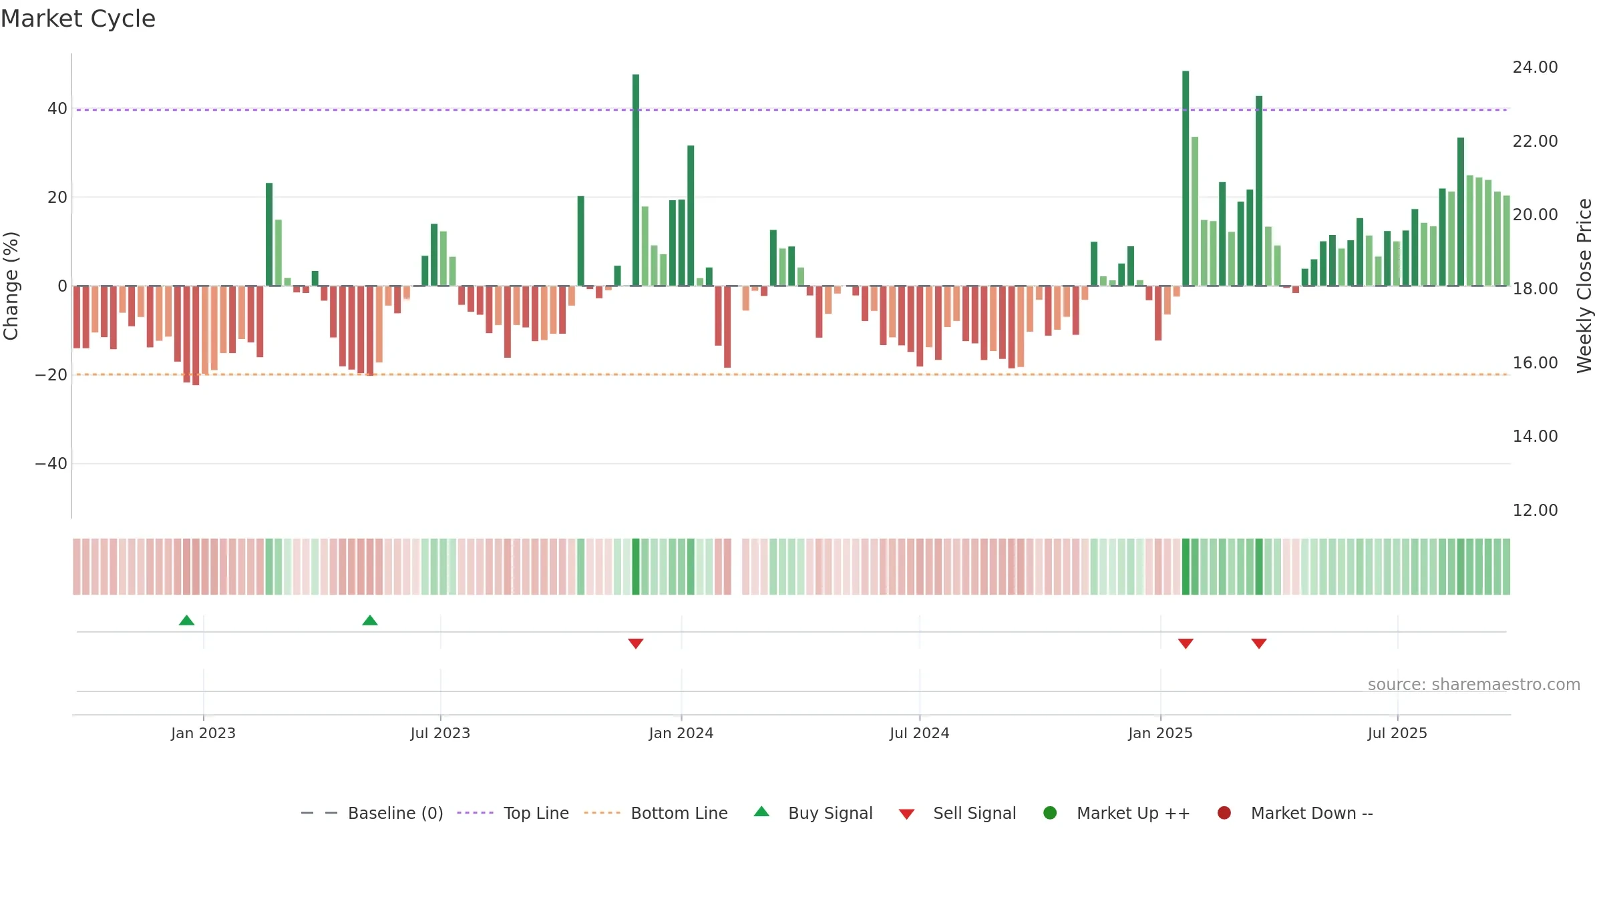
Task: Click the 40 tick on Change axis
Action: click(57, 109)
